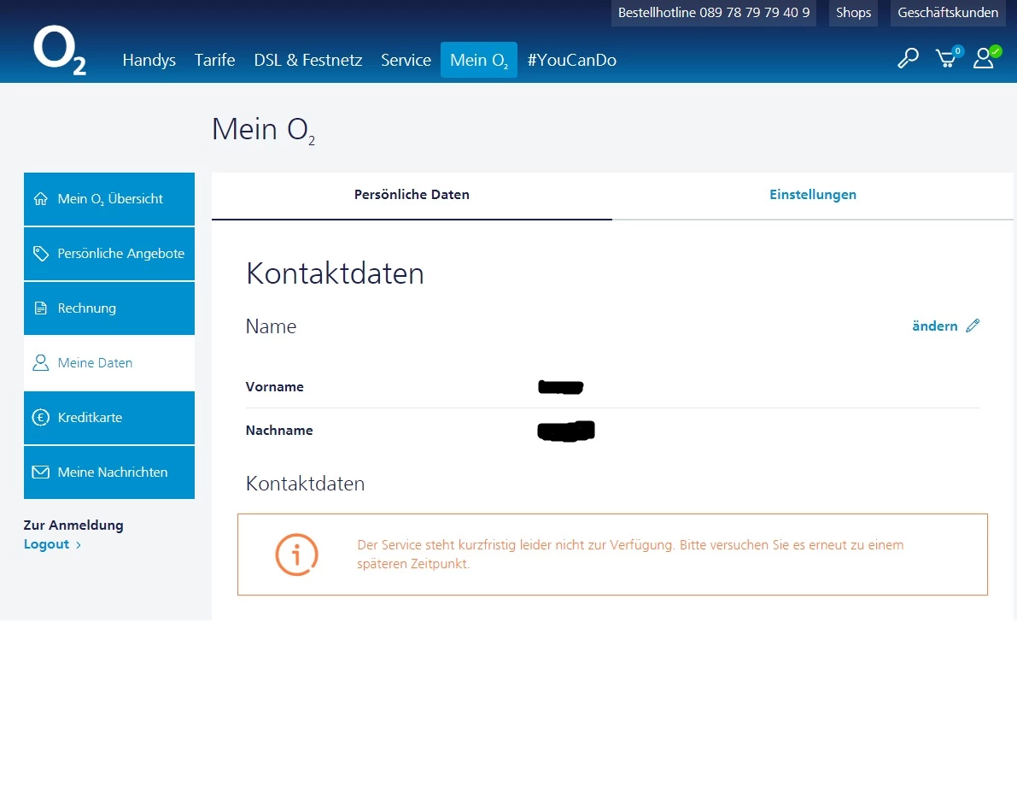Click the ändern link for Name
Screen dimensions: 1017x810
935,326
